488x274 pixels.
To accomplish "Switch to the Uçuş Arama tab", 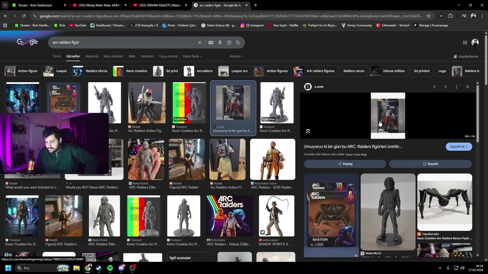I will 168,56.
